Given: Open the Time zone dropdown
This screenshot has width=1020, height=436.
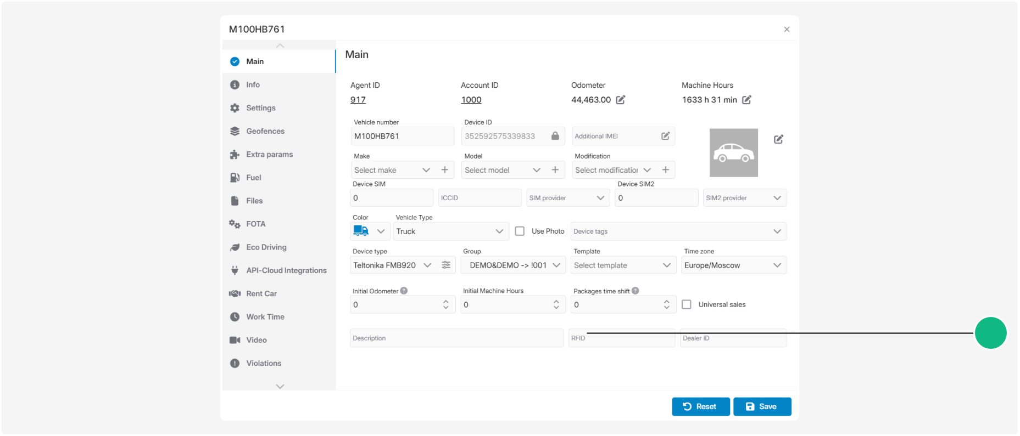Looking at the screenshot, I should pyautogui.click(x=734, y=265).
